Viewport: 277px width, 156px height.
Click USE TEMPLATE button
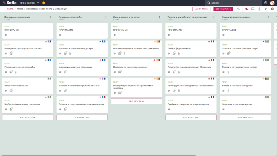coord(223,9)
